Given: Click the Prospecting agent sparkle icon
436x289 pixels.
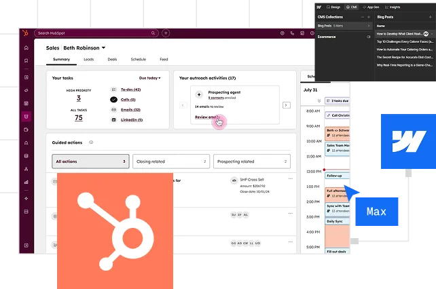Looking at the screenshot, I should click(199, 94).
